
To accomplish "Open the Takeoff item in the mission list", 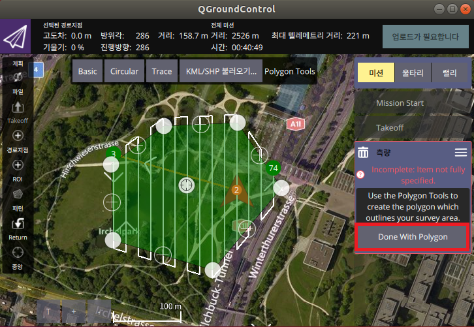I will point(413,127).
